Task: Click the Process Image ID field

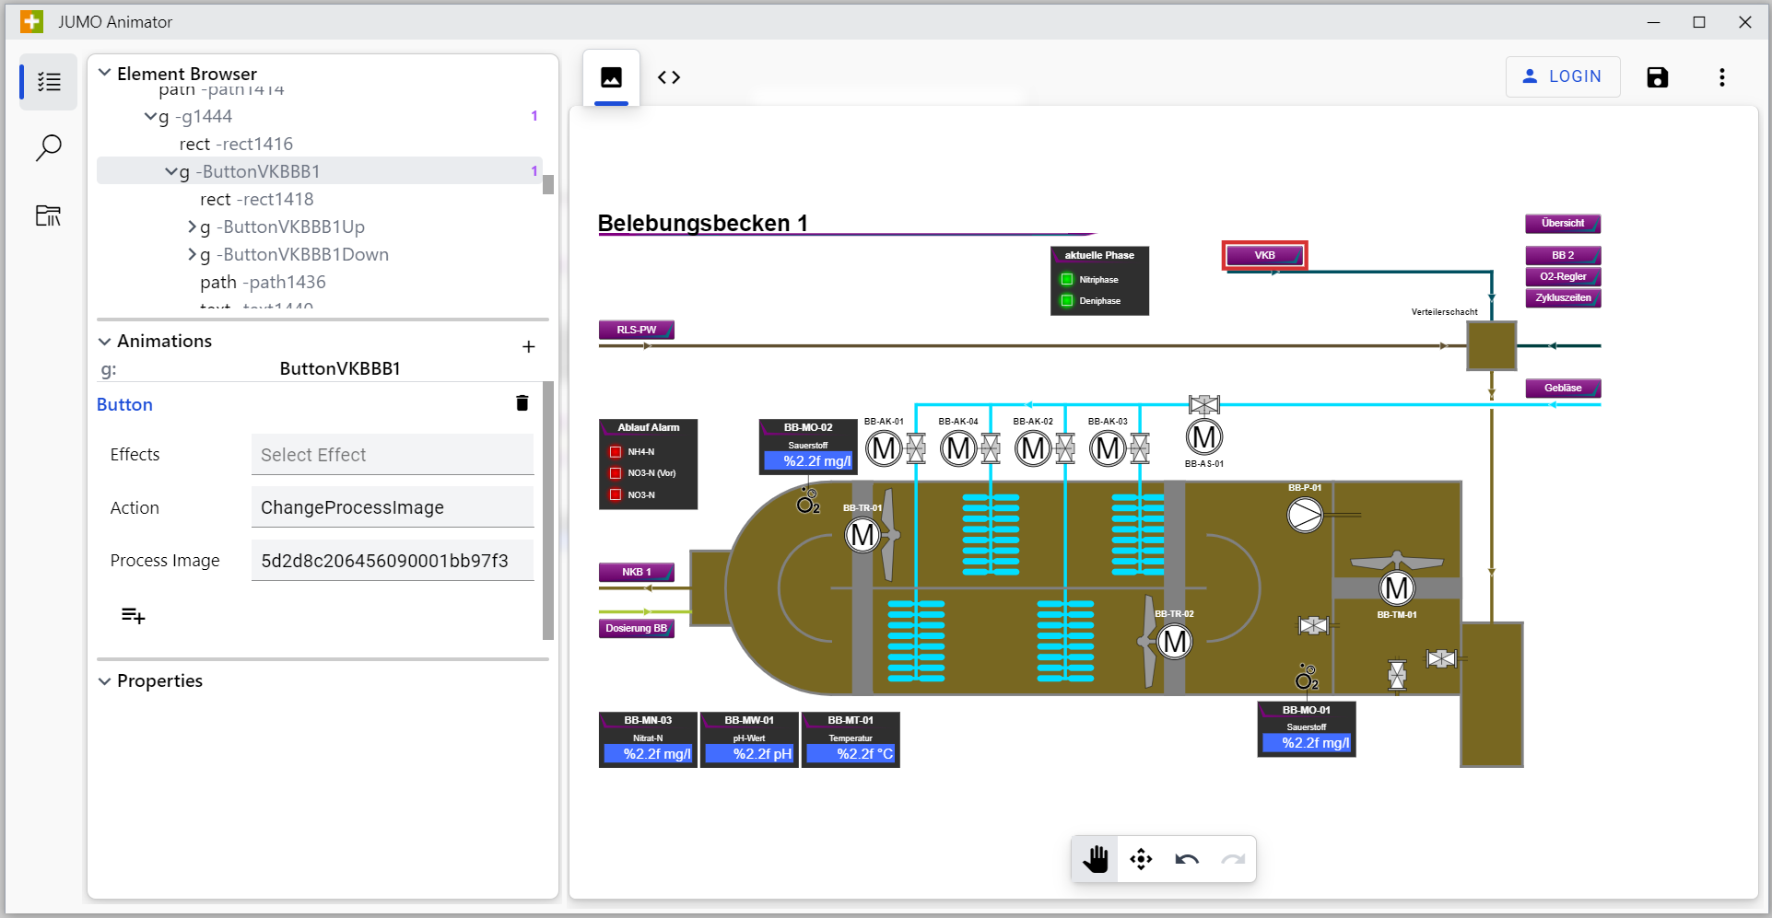Action: [x=392, y=561]
